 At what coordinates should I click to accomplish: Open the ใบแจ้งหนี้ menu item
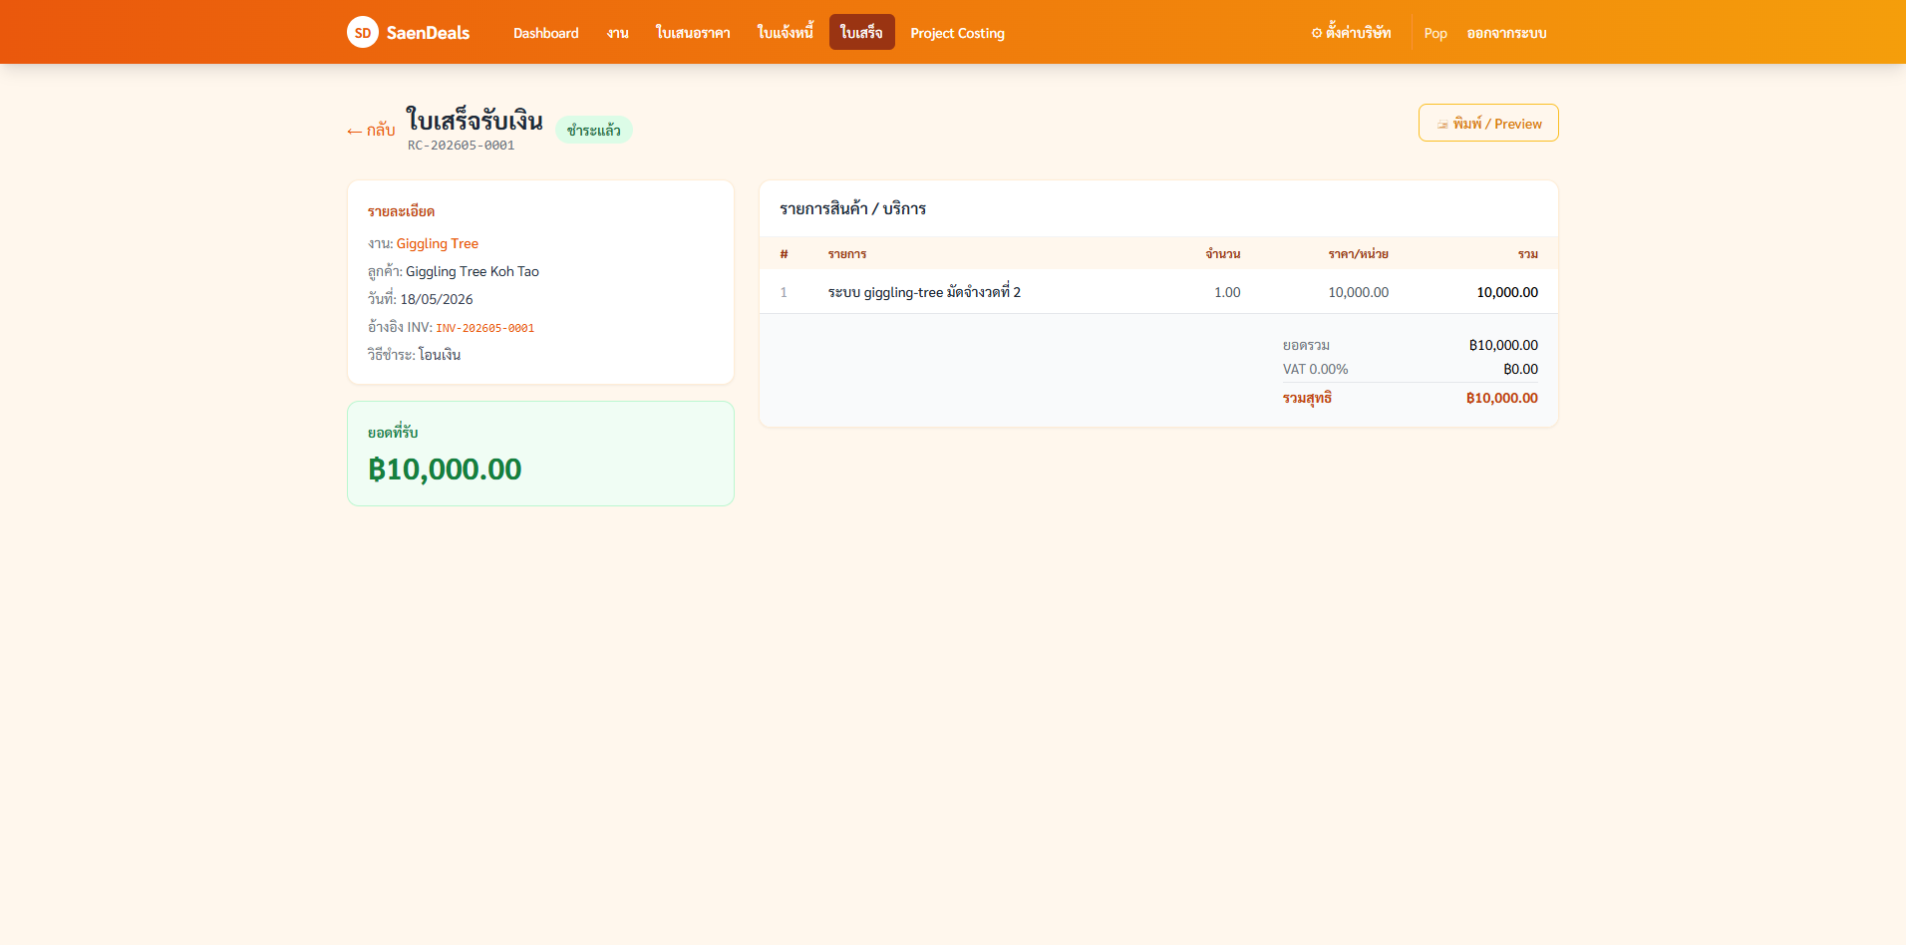tap(786, 33)
